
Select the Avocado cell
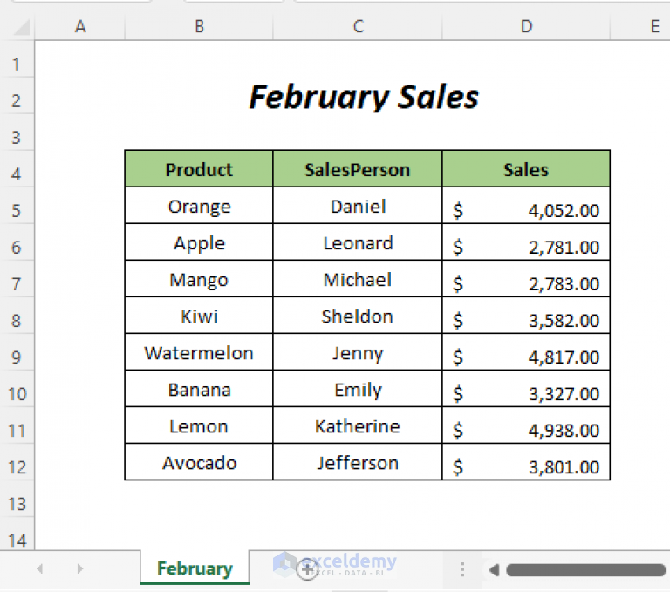(199, 463)
